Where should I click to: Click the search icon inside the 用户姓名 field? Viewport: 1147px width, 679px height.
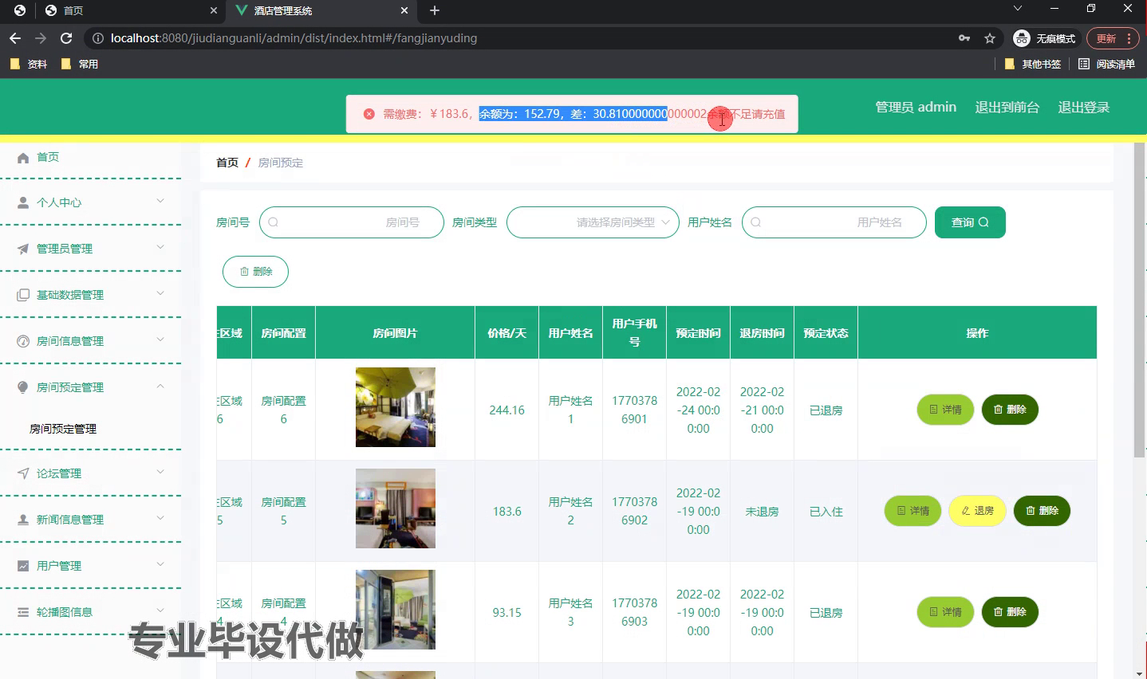[x=755, y=222]
